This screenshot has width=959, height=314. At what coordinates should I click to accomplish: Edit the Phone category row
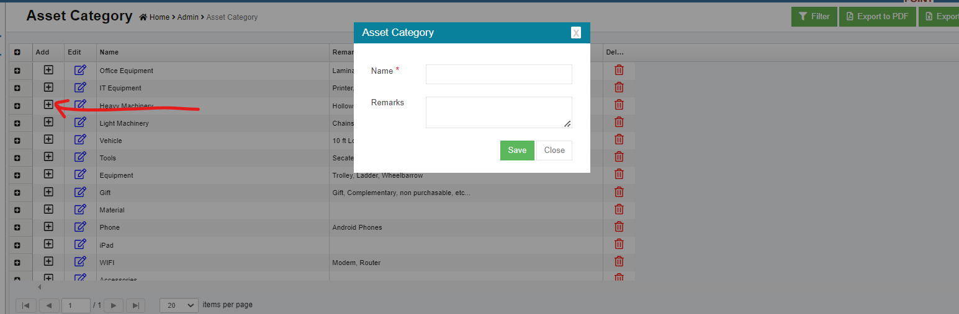pyautogui.click(x=80, y=227)
